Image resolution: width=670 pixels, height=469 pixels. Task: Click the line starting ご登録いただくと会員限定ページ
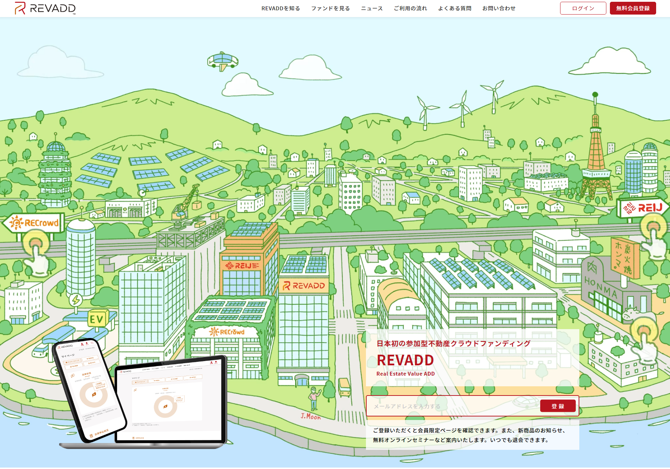tap(469, 430)
